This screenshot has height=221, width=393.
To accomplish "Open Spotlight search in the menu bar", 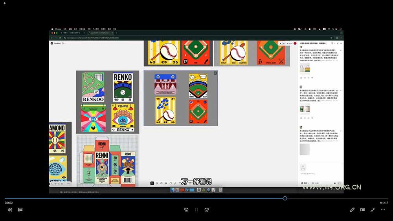I will 333,29.
